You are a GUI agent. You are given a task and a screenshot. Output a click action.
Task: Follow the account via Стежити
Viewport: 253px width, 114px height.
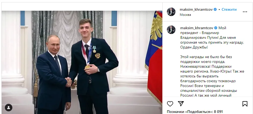(229, 10)
